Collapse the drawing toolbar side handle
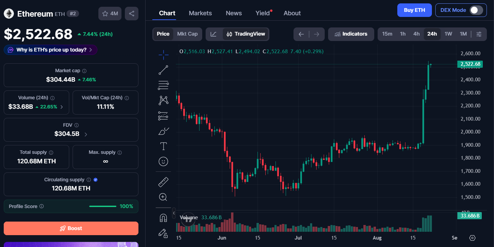494x247 pixels. pyautogui.click(x=174, y=213)
